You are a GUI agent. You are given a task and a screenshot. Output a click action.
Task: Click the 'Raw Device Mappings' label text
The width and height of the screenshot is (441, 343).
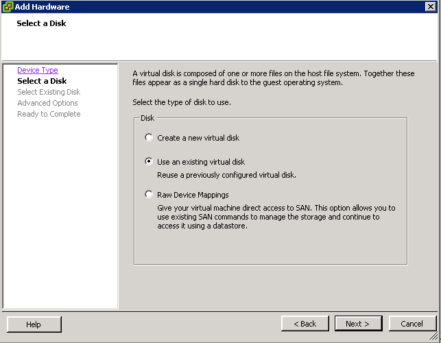point(193,195)
